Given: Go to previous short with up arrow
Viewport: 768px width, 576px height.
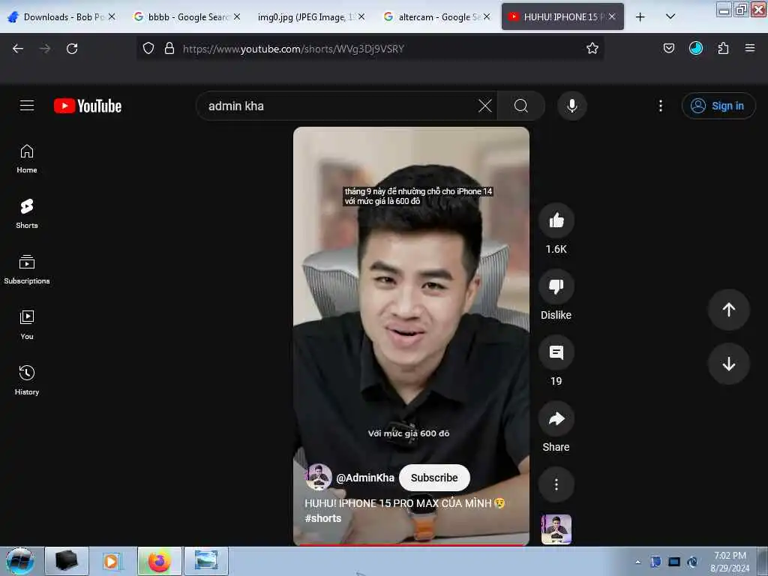Looking at the screenshot, I should 728,310.
